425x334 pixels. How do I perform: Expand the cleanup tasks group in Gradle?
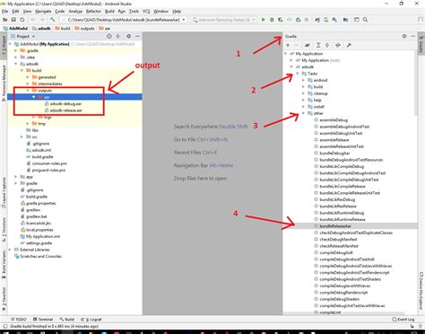coord(303,93)
